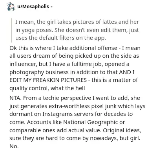The width and height of the screenshot is (157, 160).
Task: Open the u/Mesapholis user profile
Action: 33,7
